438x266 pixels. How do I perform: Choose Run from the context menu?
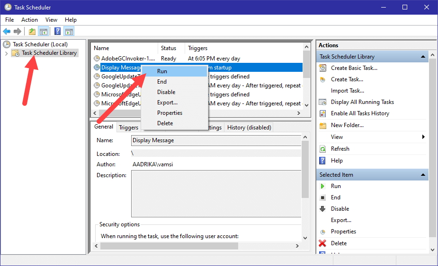(x=162, y=71)
